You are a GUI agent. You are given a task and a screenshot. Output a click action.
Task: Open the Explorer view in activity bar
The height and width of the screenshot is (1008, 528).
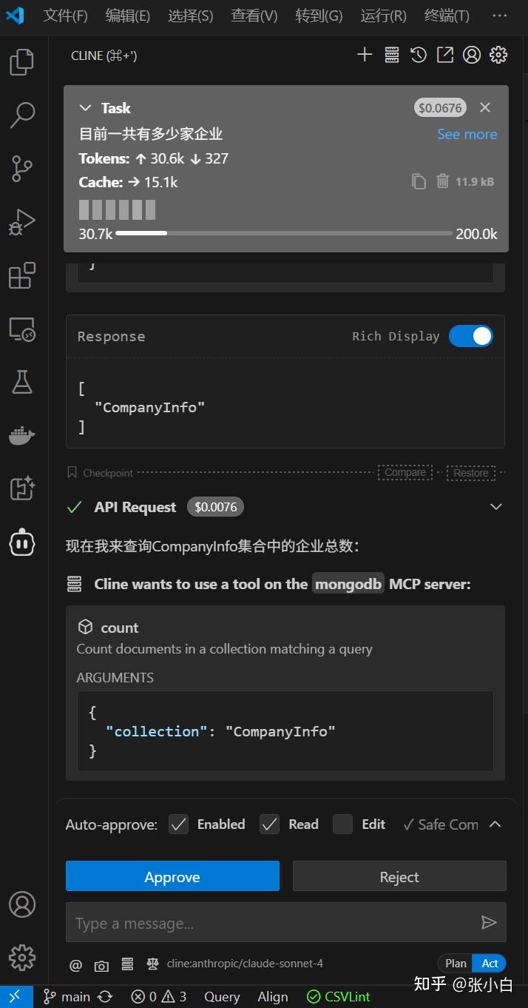click(22, 62)
